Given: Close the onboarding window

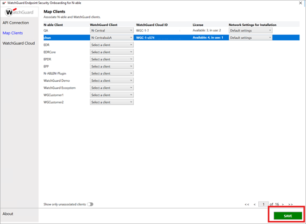Looking at the screenshot, I should pyautogui.click(x=301, y=3).
